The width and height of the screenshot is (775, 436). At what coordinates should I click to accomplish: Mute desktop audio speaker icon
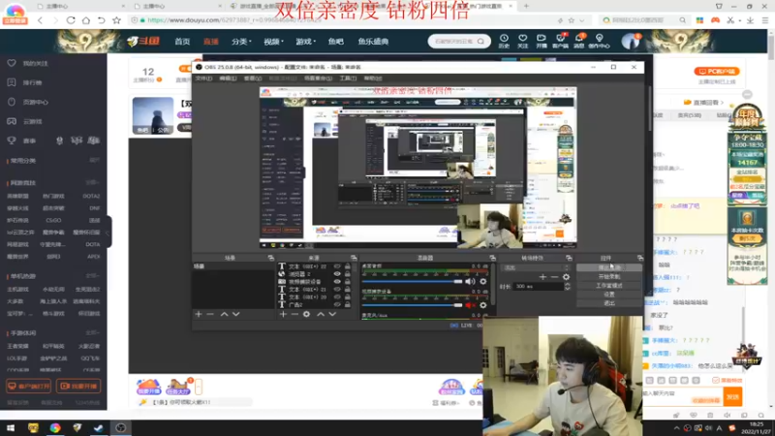(x=470, y=281)
